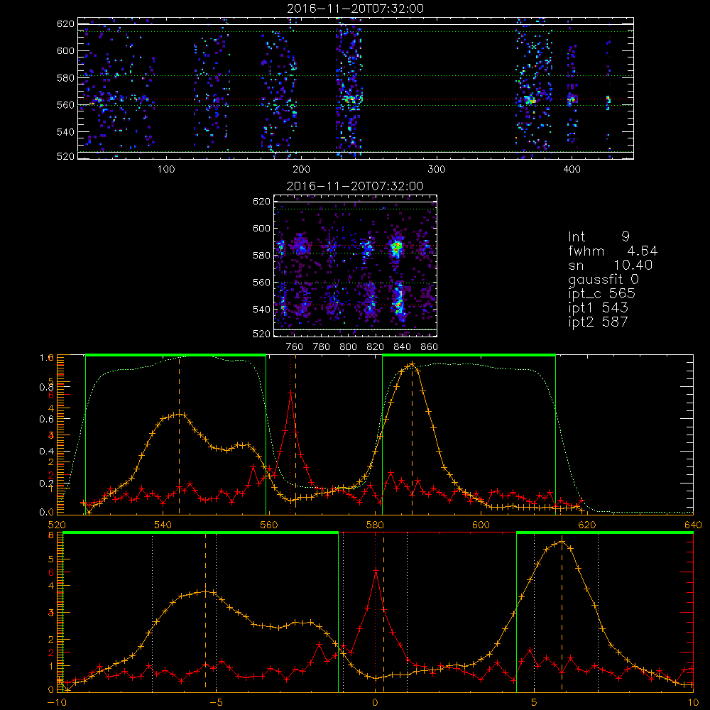
Task: Click x-axis label 560 on third plot
Action: click(268, 525)
